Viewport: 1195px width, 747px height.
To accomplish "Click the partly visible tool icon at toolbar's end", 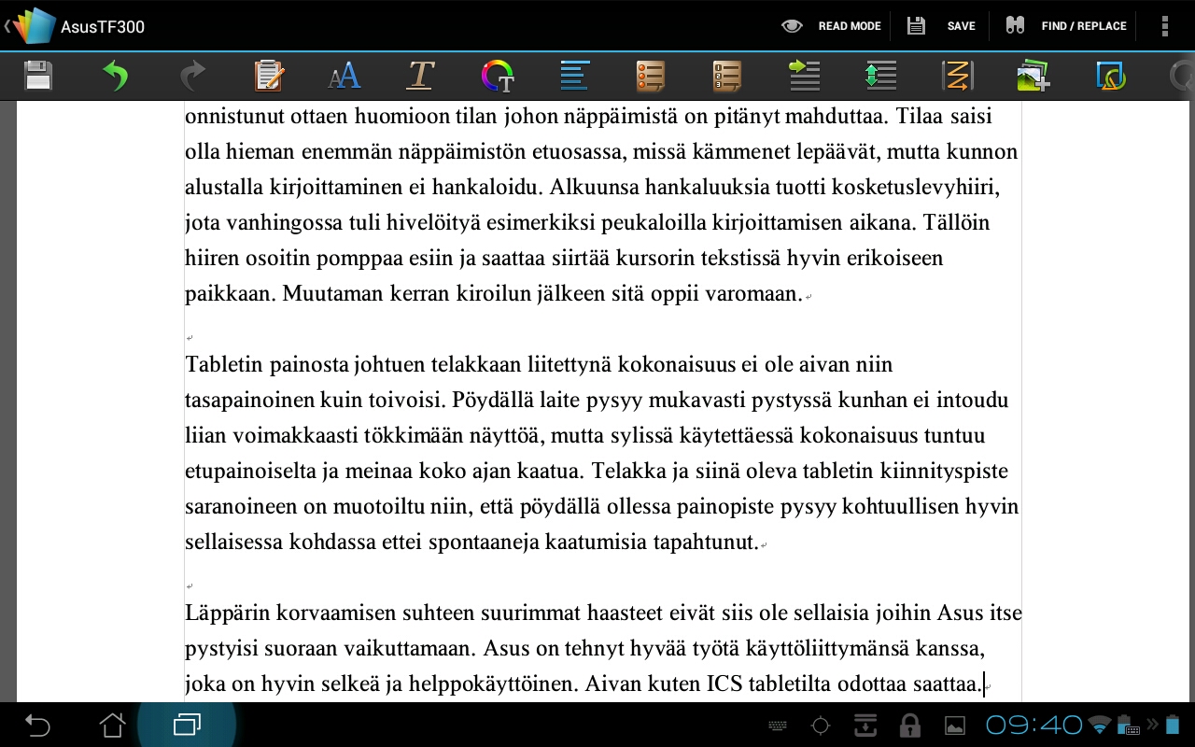I will 1181,76.
